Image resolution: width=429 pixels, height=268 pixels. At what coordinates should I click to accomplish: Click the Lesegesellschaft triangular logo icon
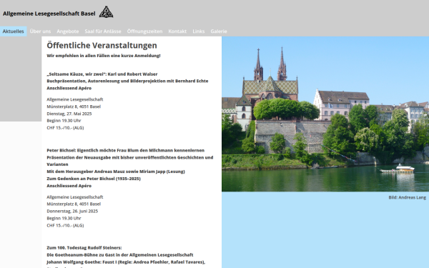(x=106, y=12)
